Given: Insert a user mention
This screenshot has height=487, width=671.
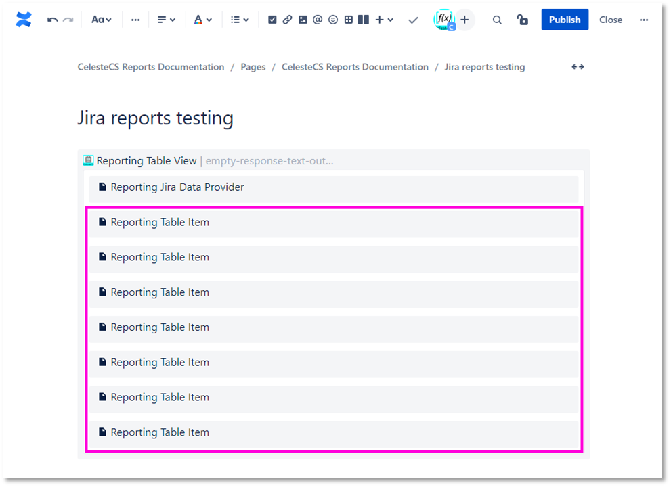Looking at the screenshot, I should click(x=318, y=20).
